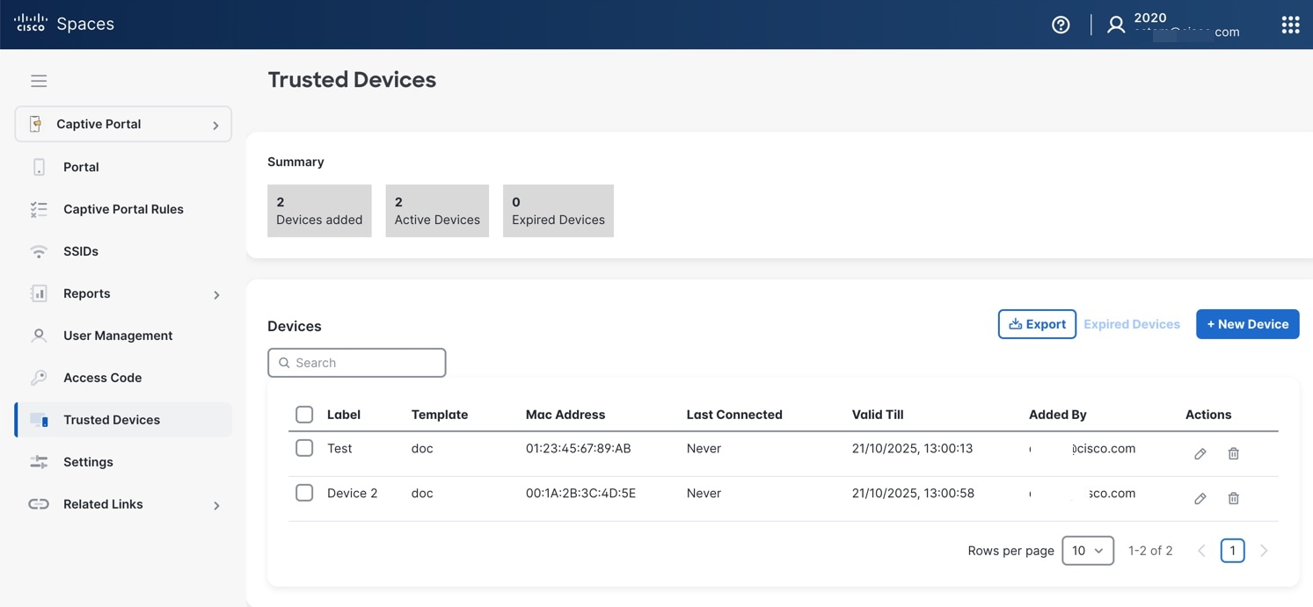
Task: Check the box for Test device
Action: point(304,448)
